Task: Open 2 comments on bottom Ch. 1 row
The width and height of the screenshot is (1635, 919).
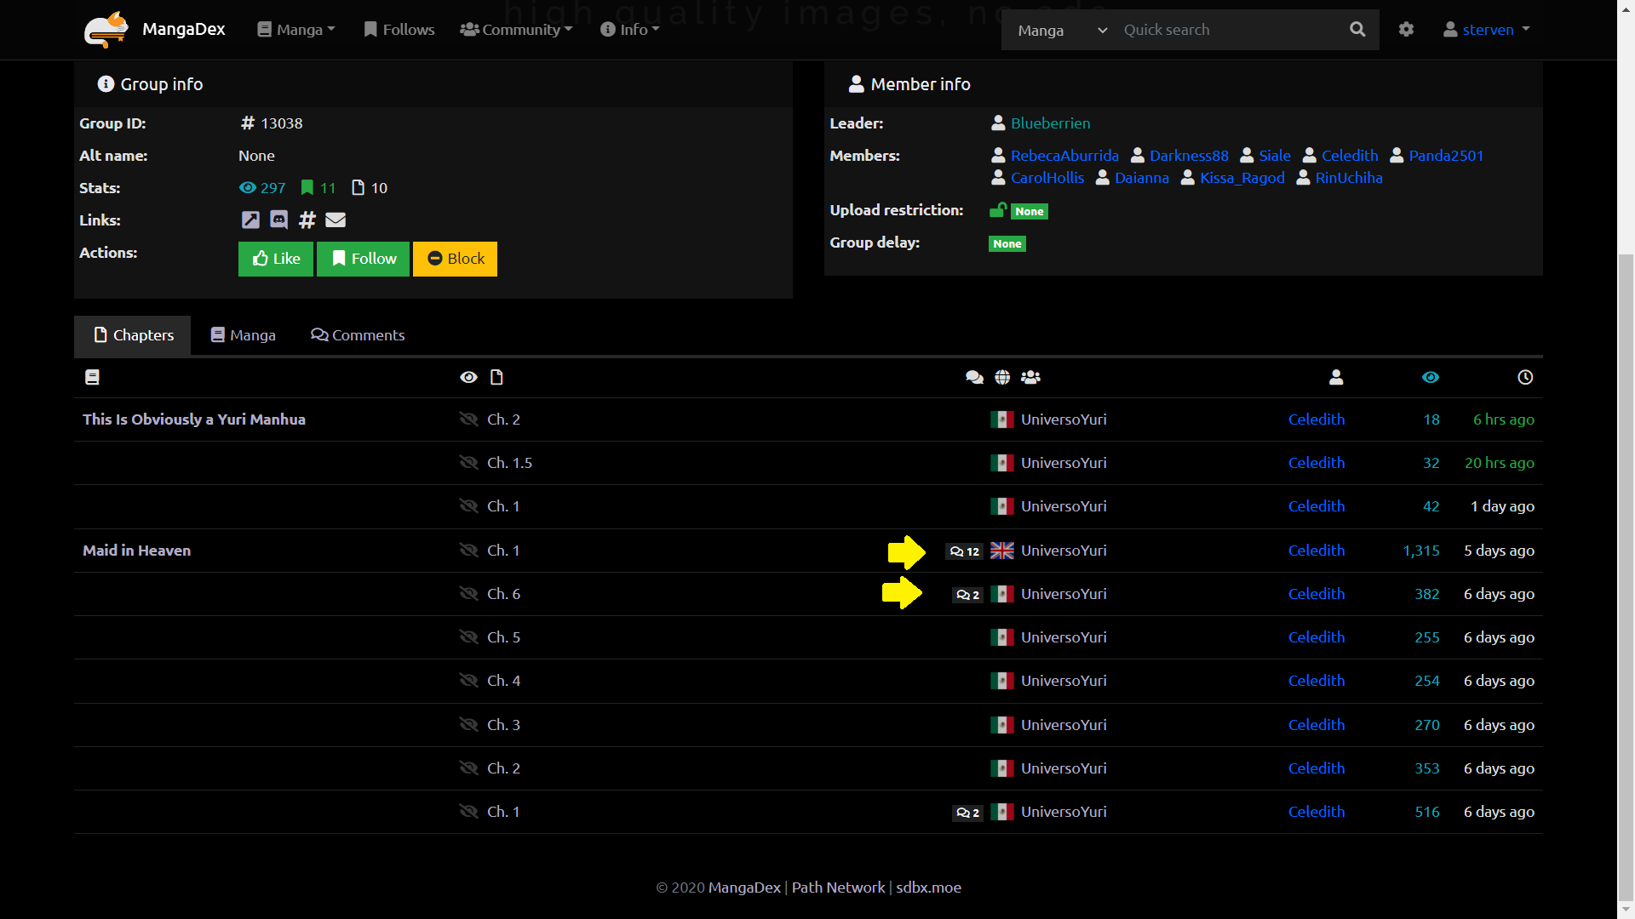Action: pos(967,813)
